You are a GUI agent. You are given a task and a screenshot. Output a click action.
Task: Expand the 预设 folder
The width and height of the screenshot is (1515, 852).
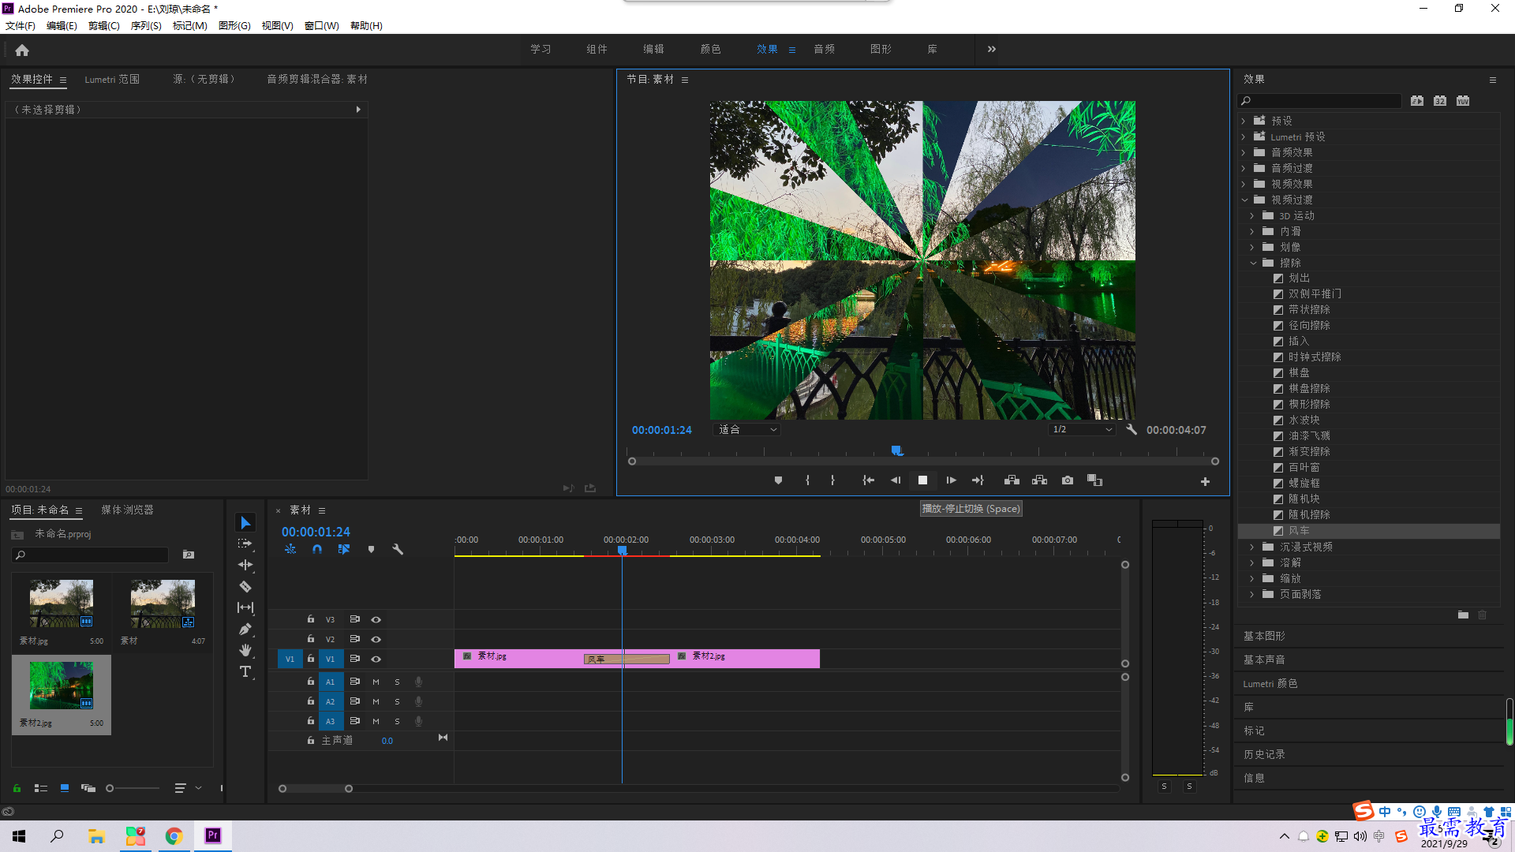(1244, 121)
